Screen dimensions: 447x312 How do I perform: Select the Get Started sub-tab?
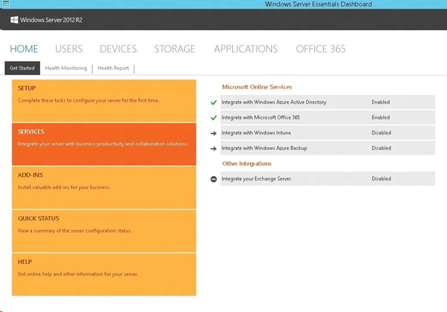[22, 68]
